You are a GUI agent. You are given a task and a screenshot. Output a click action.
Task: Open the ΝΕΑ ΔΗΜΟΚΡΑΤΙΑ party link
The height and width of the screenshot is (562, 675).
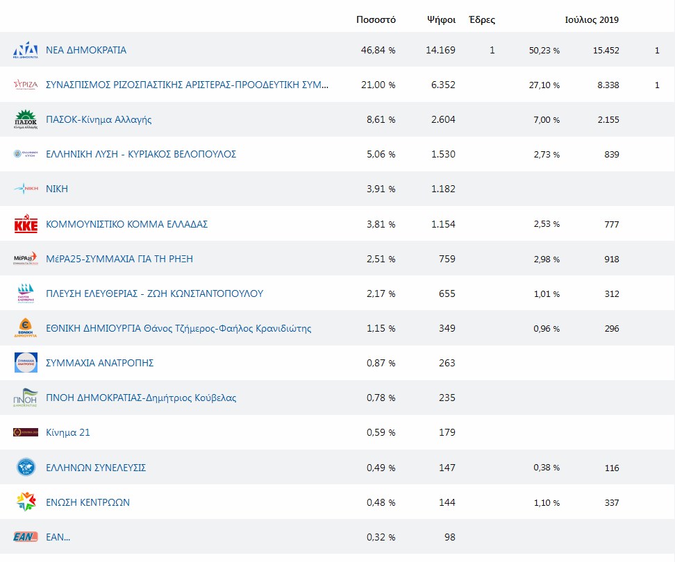point(86,50)
